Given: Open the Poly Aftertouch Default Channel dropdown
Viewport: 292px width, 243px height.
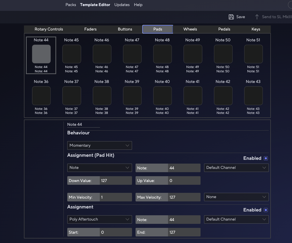Looking at the screenshot, I should click(x=236, y=219).
